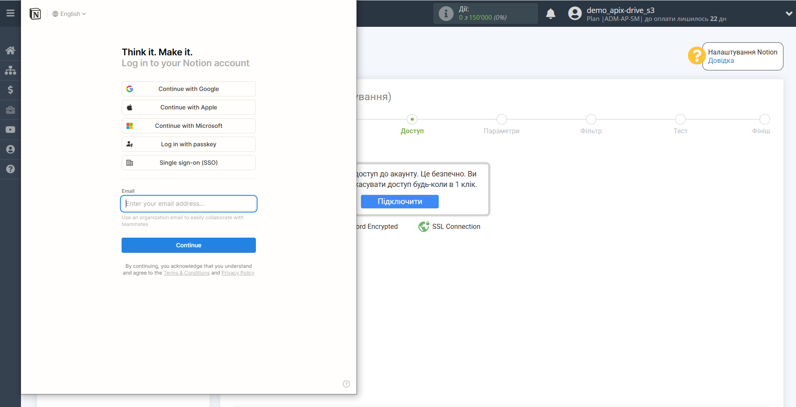Viewport: 796px width, 407px height.
Task: Click the Google logo icon
Action: pyautogui.click(x=130, y=89)
